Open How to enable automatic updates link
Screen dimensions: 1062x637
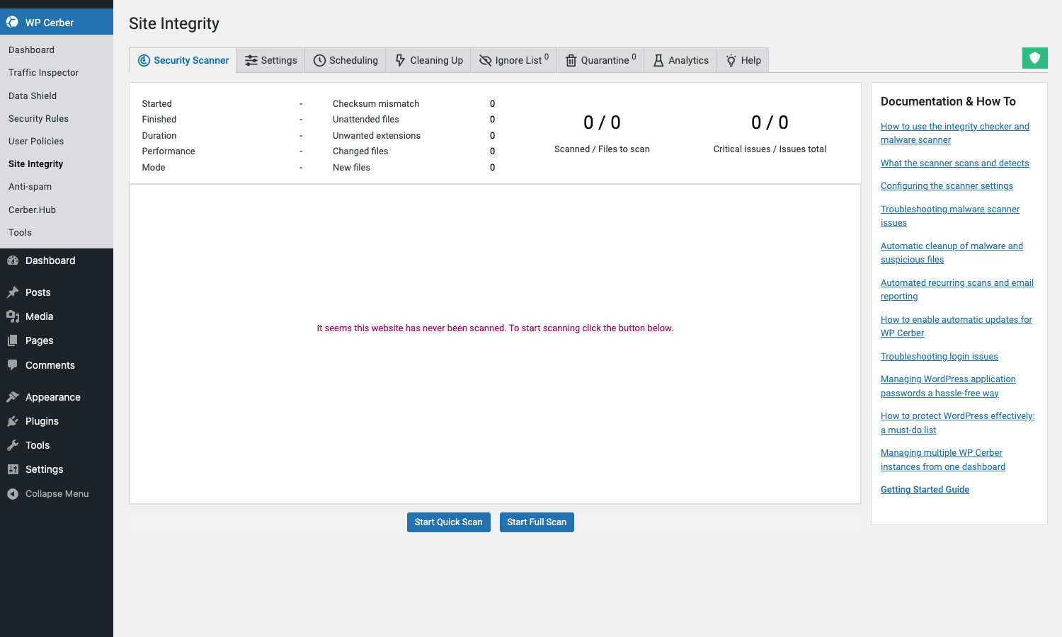coord(957,326)
